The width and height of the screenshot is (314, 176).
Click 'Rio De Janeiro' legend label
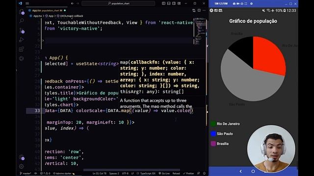228,124
